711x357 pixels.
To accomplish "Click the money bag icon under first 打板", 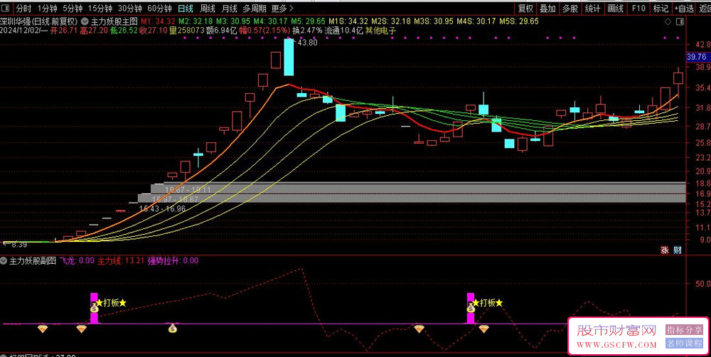I will (95, 308).
